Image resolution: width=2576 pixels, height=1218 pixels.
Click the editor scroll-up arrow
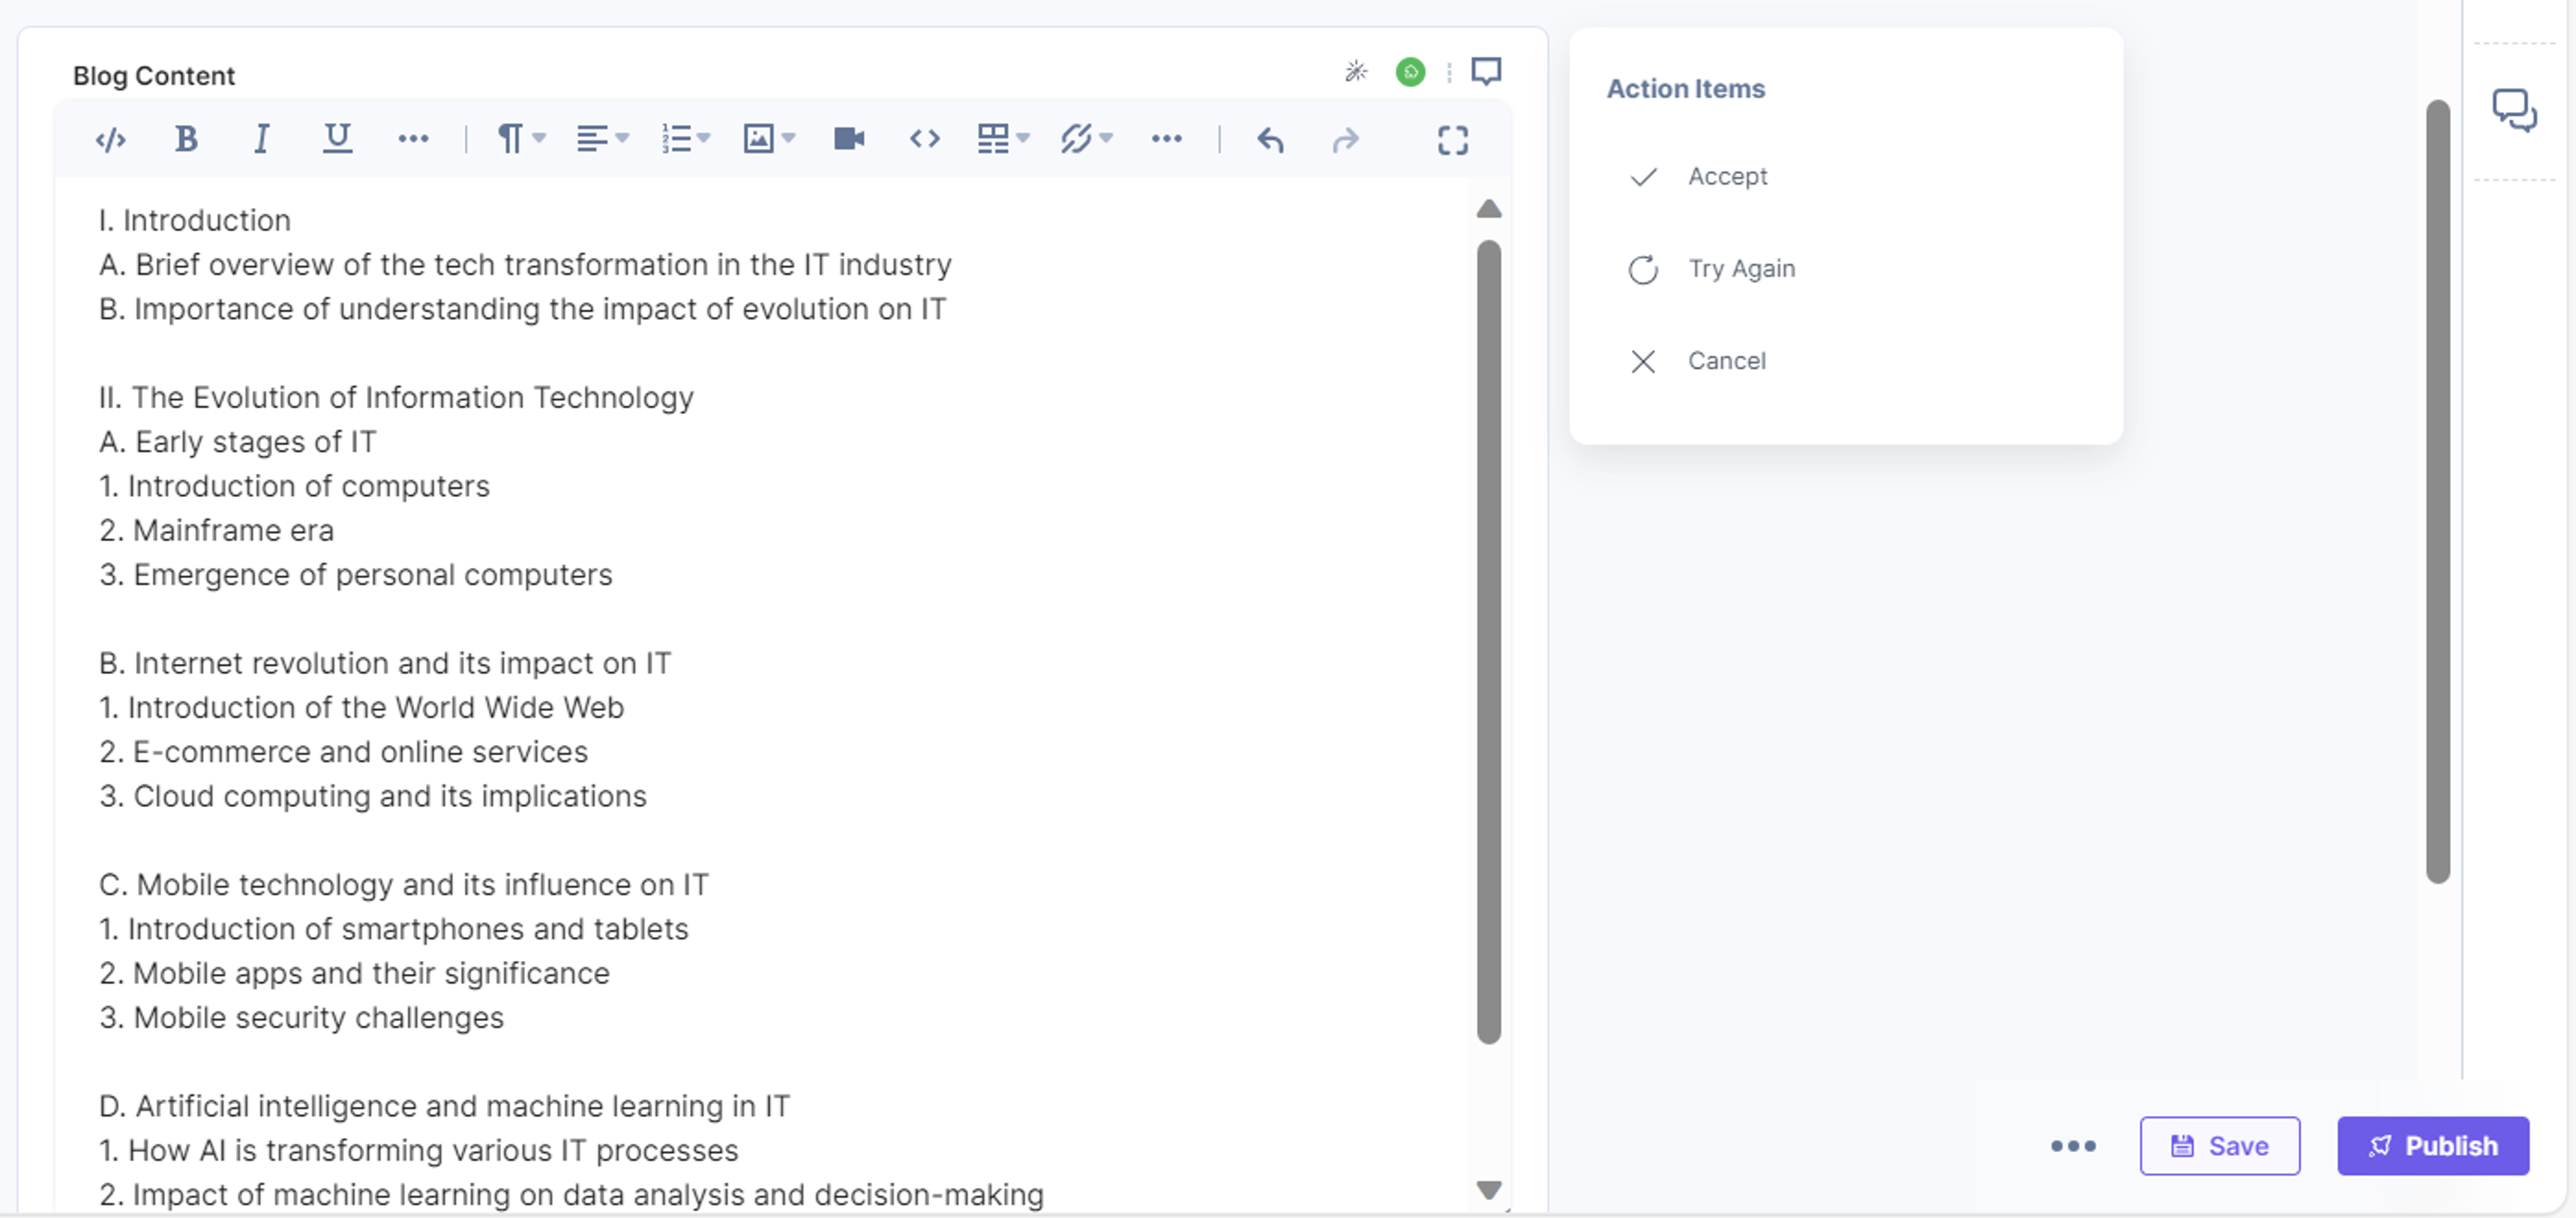1489,208
